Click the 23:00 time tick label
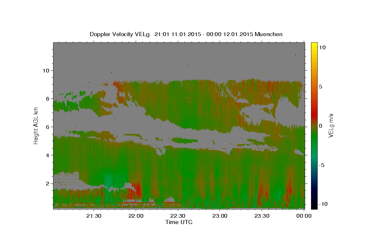Image resolution: width=377 pixels, height=251 pixels. [x=220, y=216]
